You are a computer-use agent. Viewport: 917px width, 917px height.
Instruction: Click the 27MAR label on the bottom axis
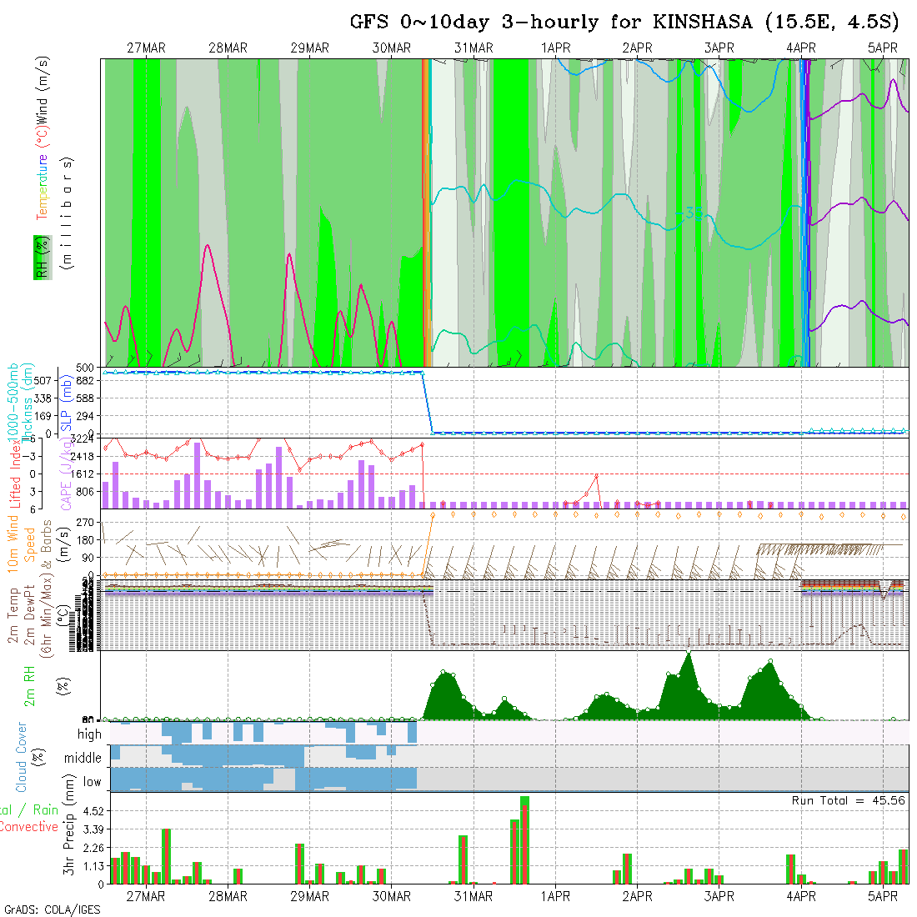click(x=146, y=896)
